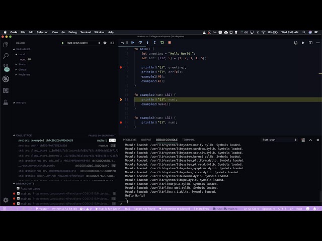
Task: Open changes for the current file
Action: point(296,43)
